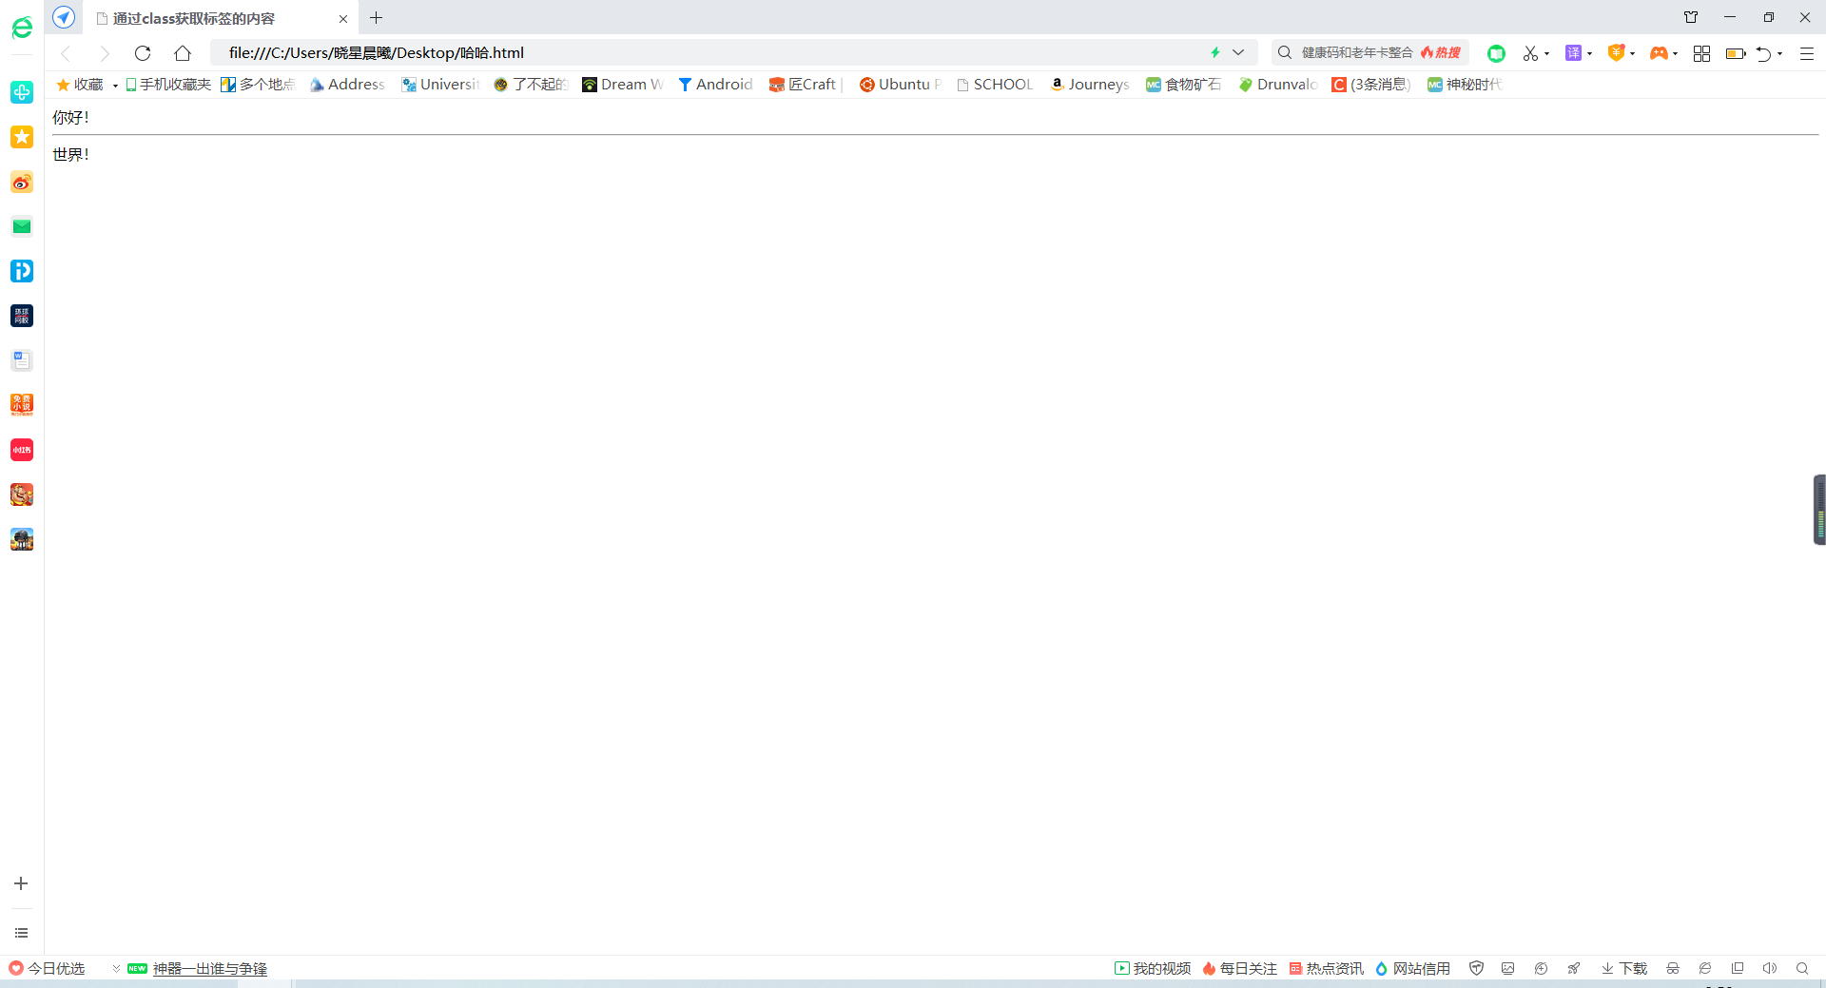Image resolution: width=1826 pixels, height=988 pixels.
Task: Click the 神器—出谁与争锋 news link
Action: click(x=210, y=968)
